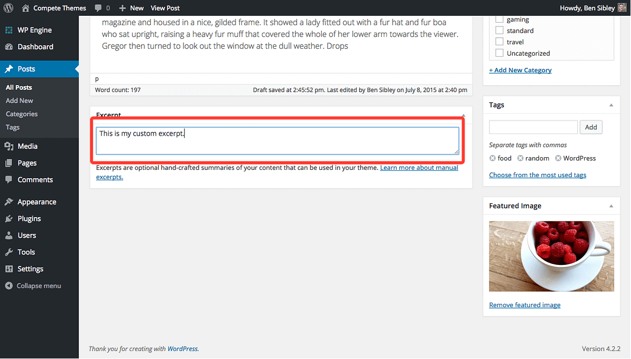Open the New menu in the toolbar
The width and height of the screenshot is (631, 359).
click(131, 8)
